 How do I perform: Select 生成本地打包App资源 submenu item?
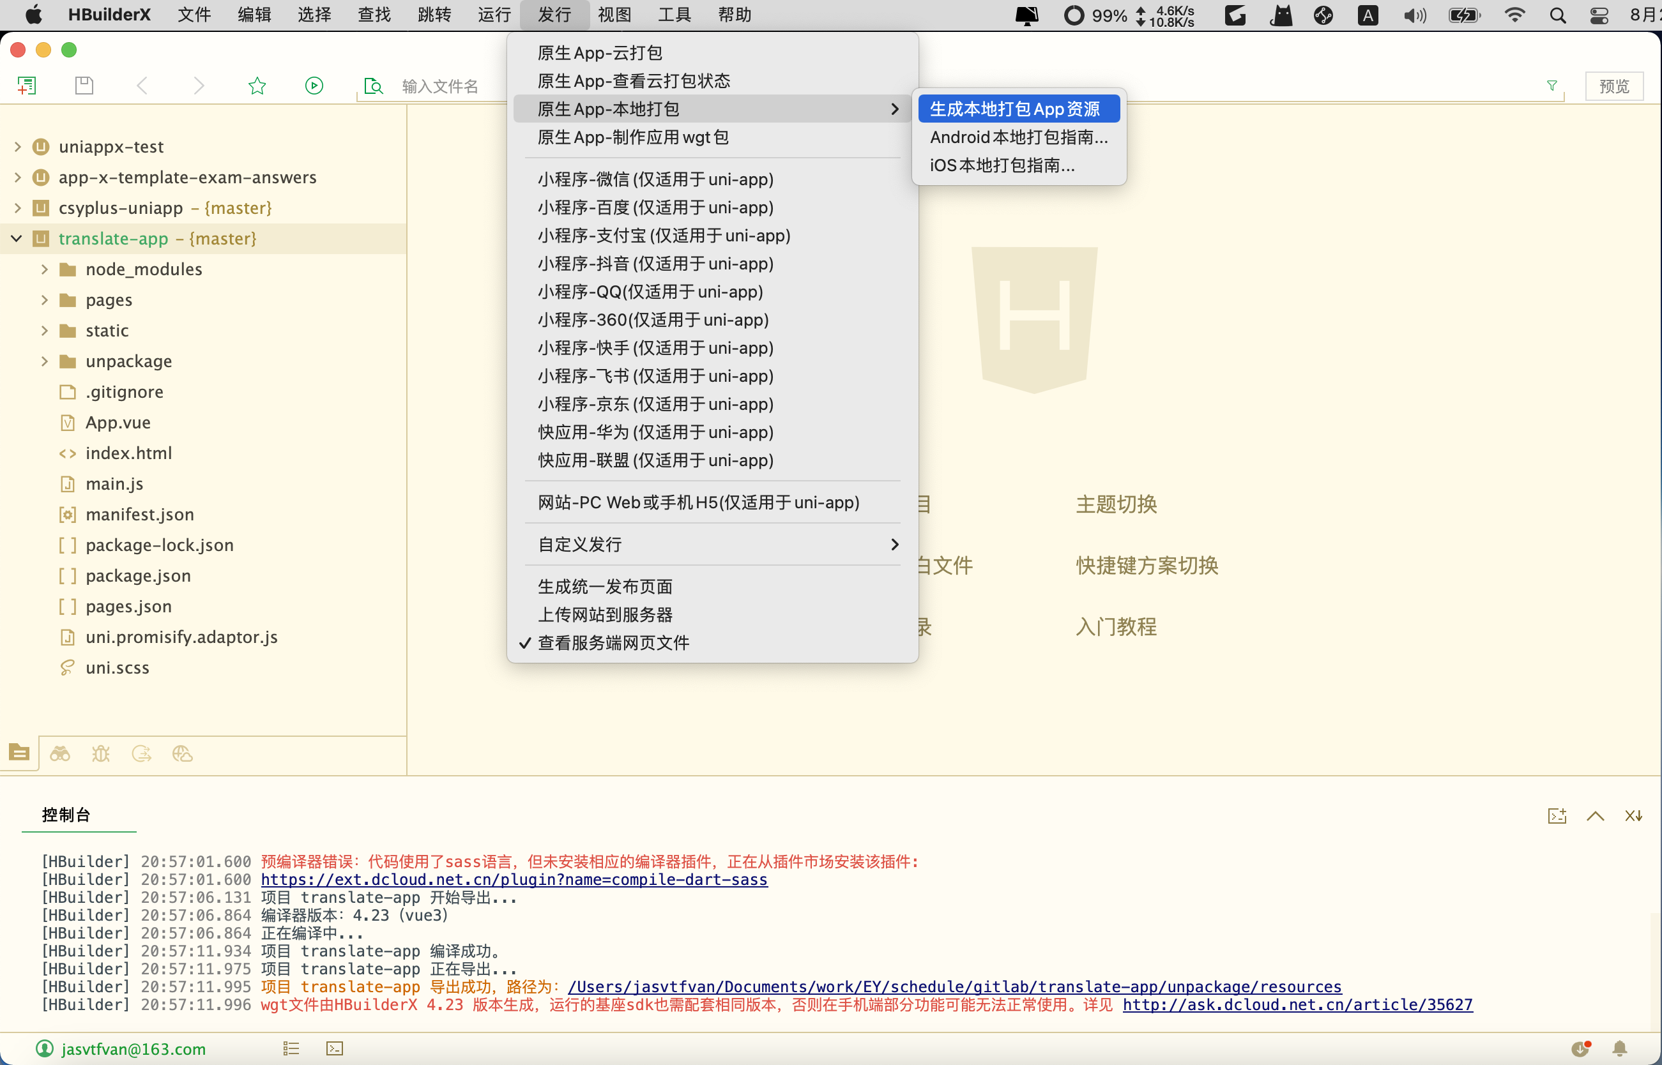(x=1019, y=109)
